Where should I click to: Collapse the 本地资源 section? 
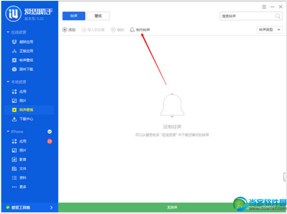click(x=8, y=82)
